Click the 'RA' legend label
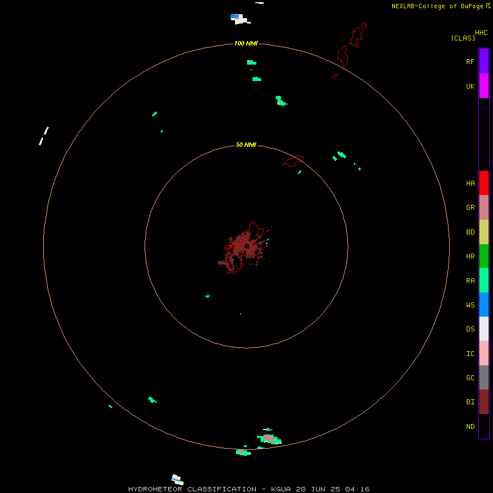 (x=470, y=281)
